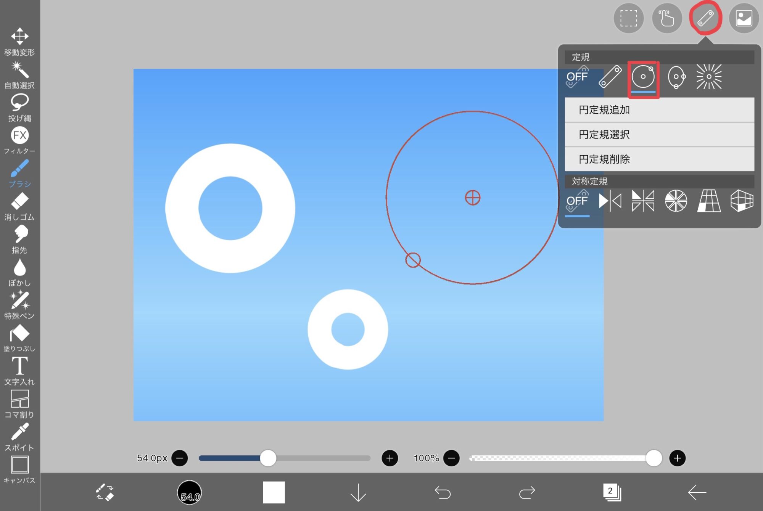Enable the mirror symmetry ruler
Screen dimensions: 763x511
pyautogui.click(x=610, y=201)
